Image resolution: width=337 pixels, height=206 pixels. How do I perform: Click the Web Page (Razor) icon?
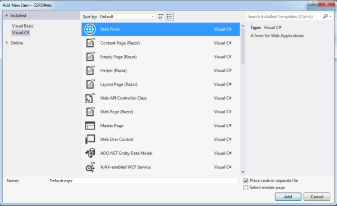(90, 111)
